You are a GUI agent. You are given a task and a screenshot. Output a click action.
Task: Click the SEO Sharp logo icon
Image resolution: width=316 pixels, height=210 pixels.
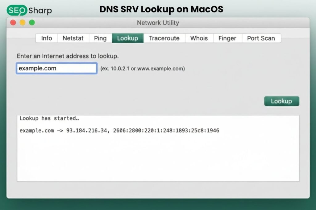click(17, 10)
